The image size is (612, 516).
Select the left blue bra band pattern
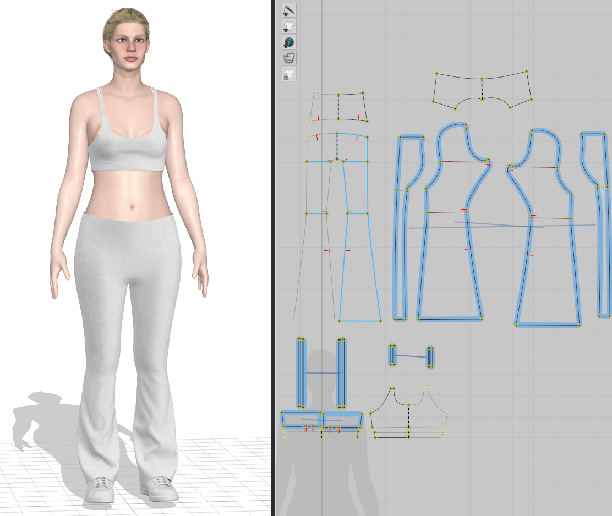[x=301, y=420]
